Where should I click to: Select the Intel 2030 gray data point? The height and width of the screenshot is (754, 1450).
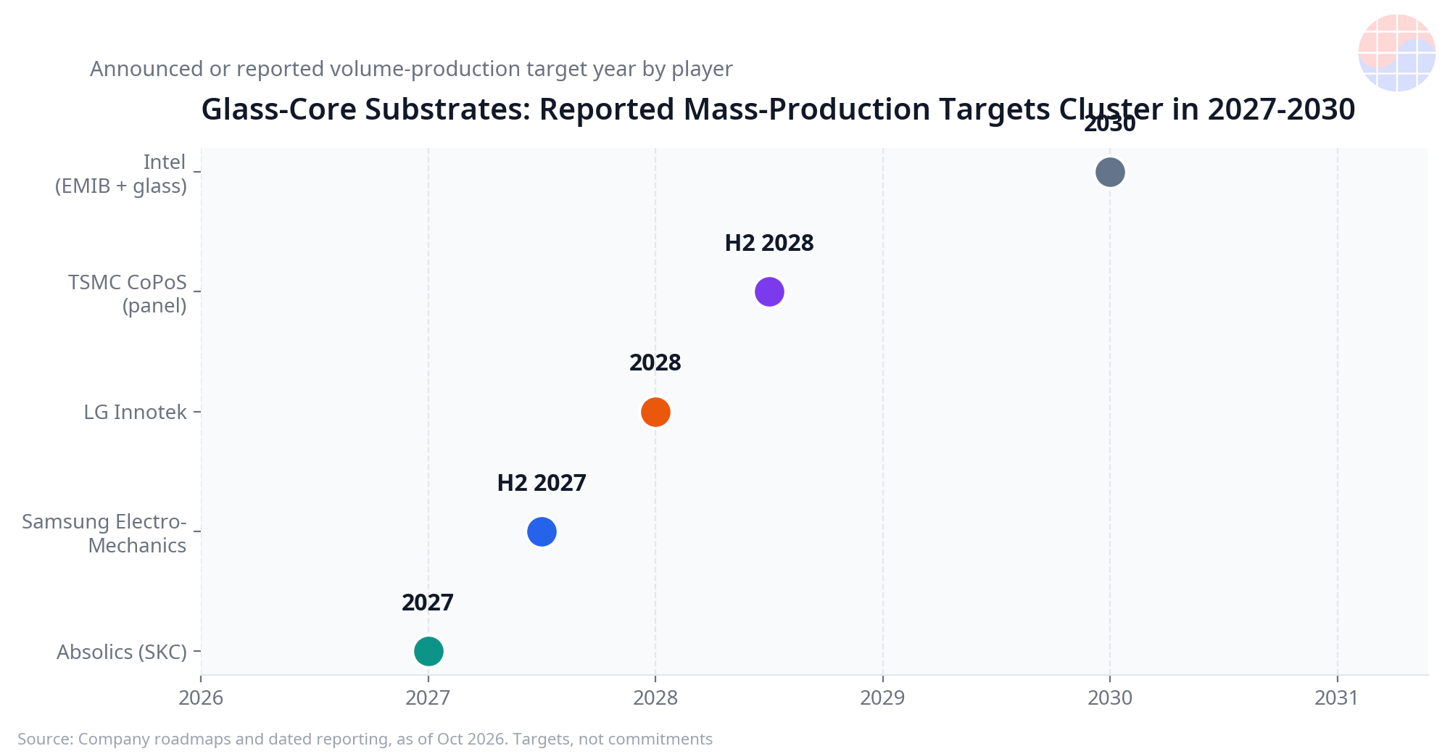pyautogui.click(x=1110, y=172)
